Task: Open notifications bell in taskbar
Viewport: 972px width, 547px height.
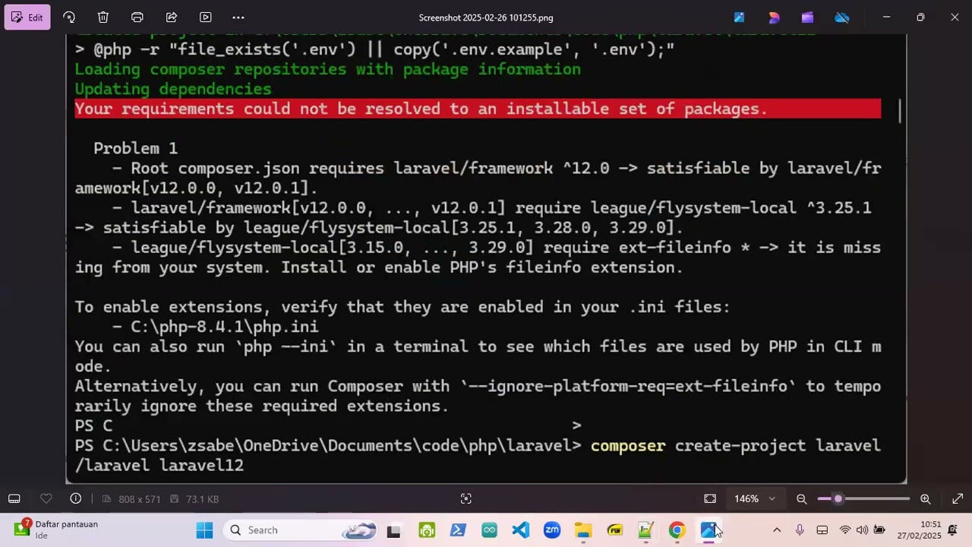Action: [x=952, y=530]
